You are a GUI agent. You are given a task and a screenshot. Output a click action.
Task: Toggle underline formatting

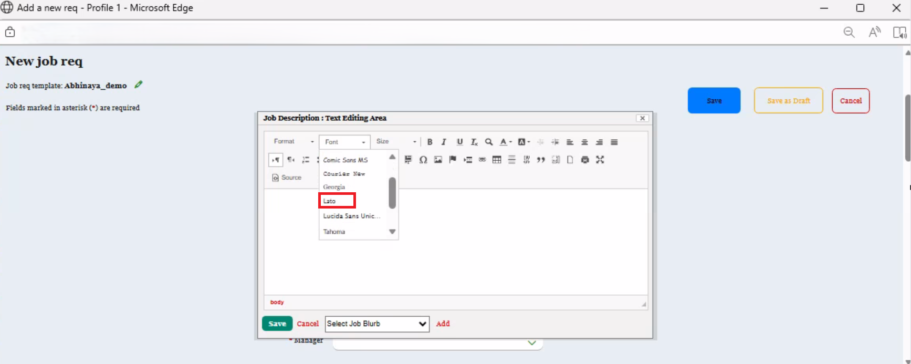[x=459, y=142]
